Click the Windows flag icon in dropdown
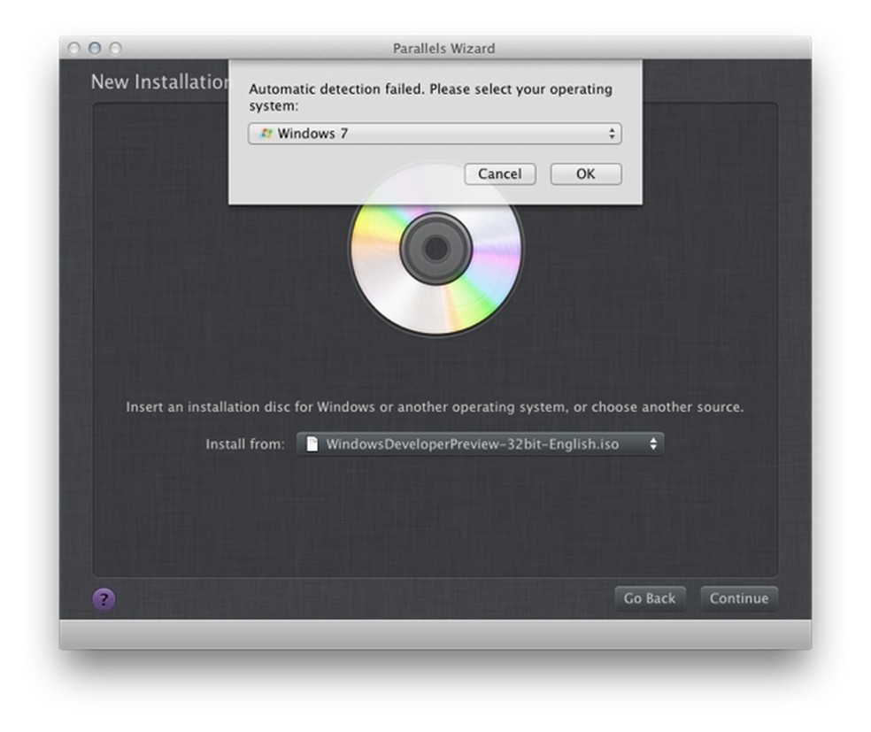Viewport: 871px width, 732px height. [x=266, y=134]
